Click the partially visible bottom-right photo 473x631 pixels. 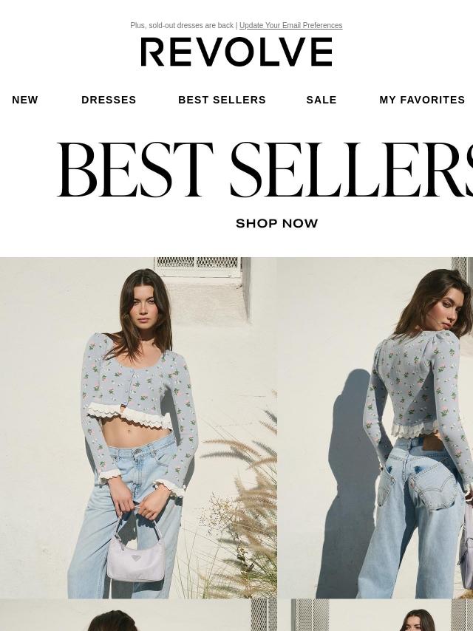click(x=382, y=615)
